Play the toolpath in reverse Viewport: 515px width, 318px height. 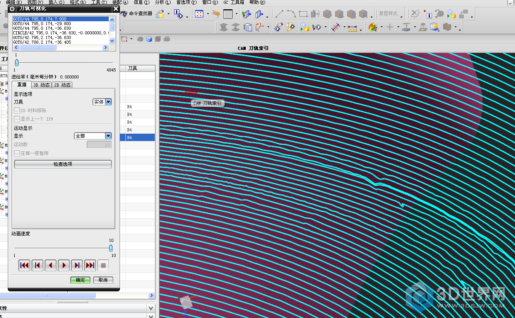pyautogui.click(x=51, y=265)
